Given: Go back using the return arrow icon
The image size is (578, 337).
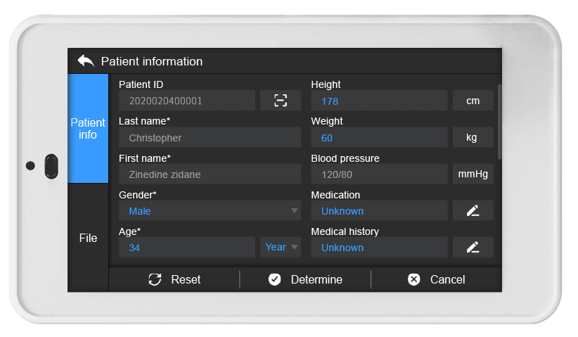Looking at the screenshot, I should coord(86,61).
